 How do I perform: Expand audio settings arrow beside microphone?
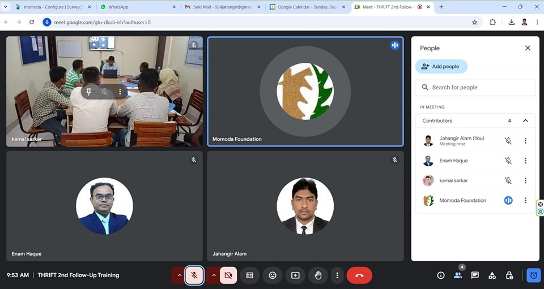coord(180,275)
